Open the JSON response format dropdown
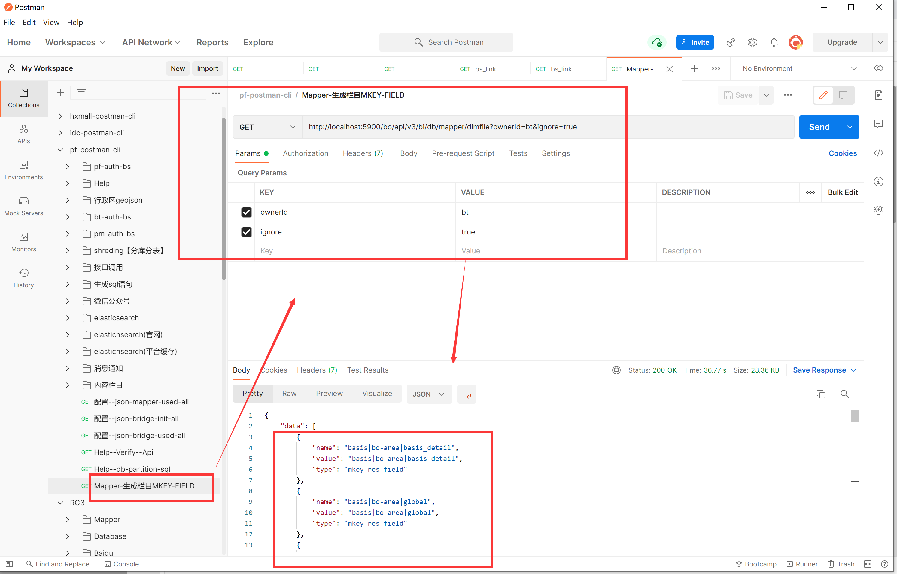Viewport: 897px width, 574px height. tap(429, 394)
